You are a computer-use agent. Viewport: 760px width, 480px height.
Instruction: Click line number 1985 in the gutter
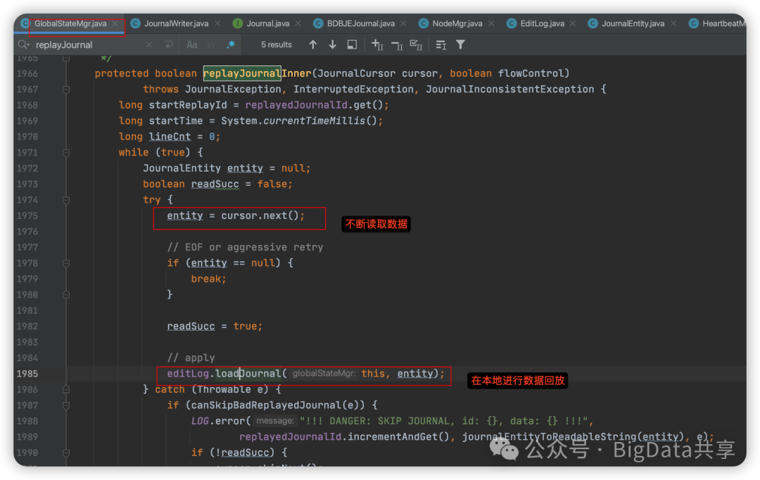[x=27, y=374]
